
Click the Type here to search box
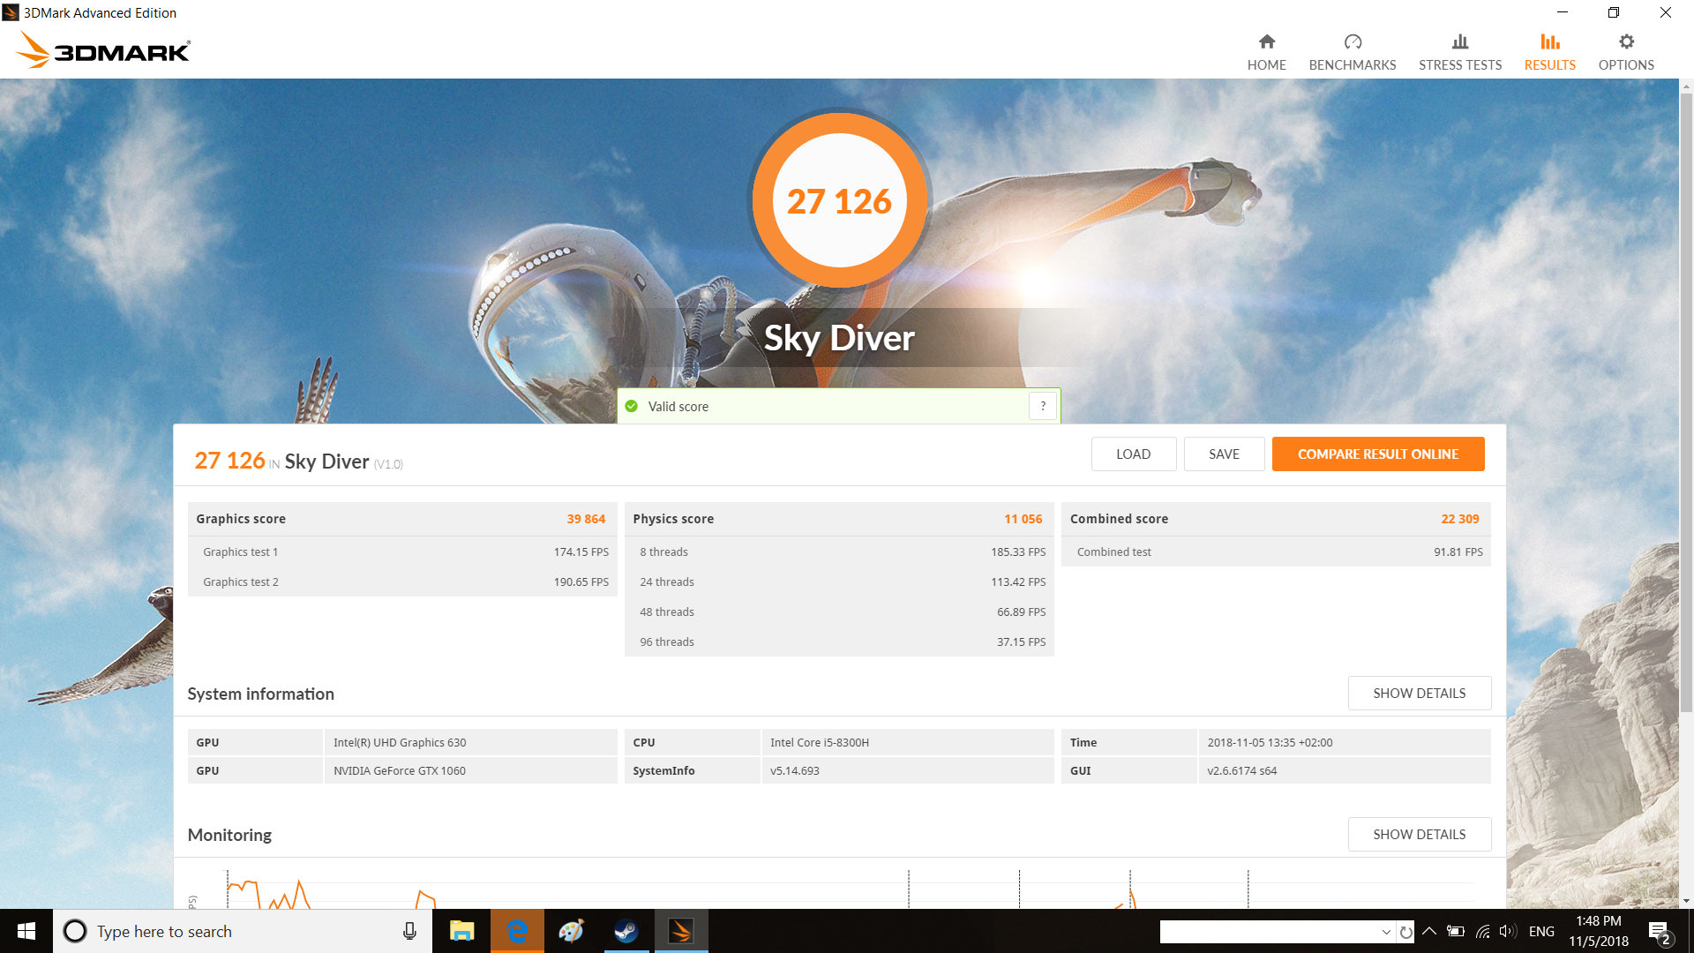243,931
